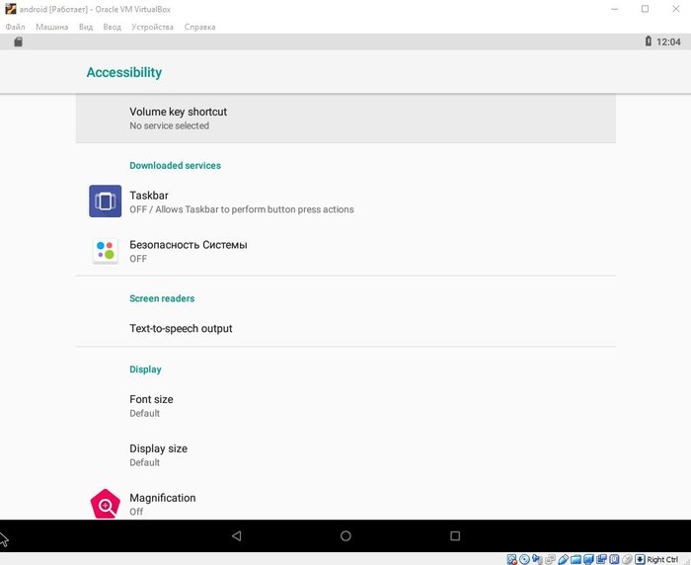Screen dimensions: 691x565
Task: Click the pink Magnification icon
Action: 106,504
